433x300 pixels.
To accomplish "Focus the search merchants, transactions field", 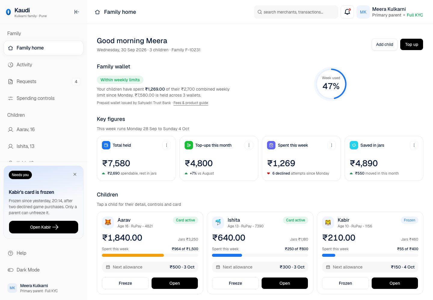I will [x=296, y=12].
